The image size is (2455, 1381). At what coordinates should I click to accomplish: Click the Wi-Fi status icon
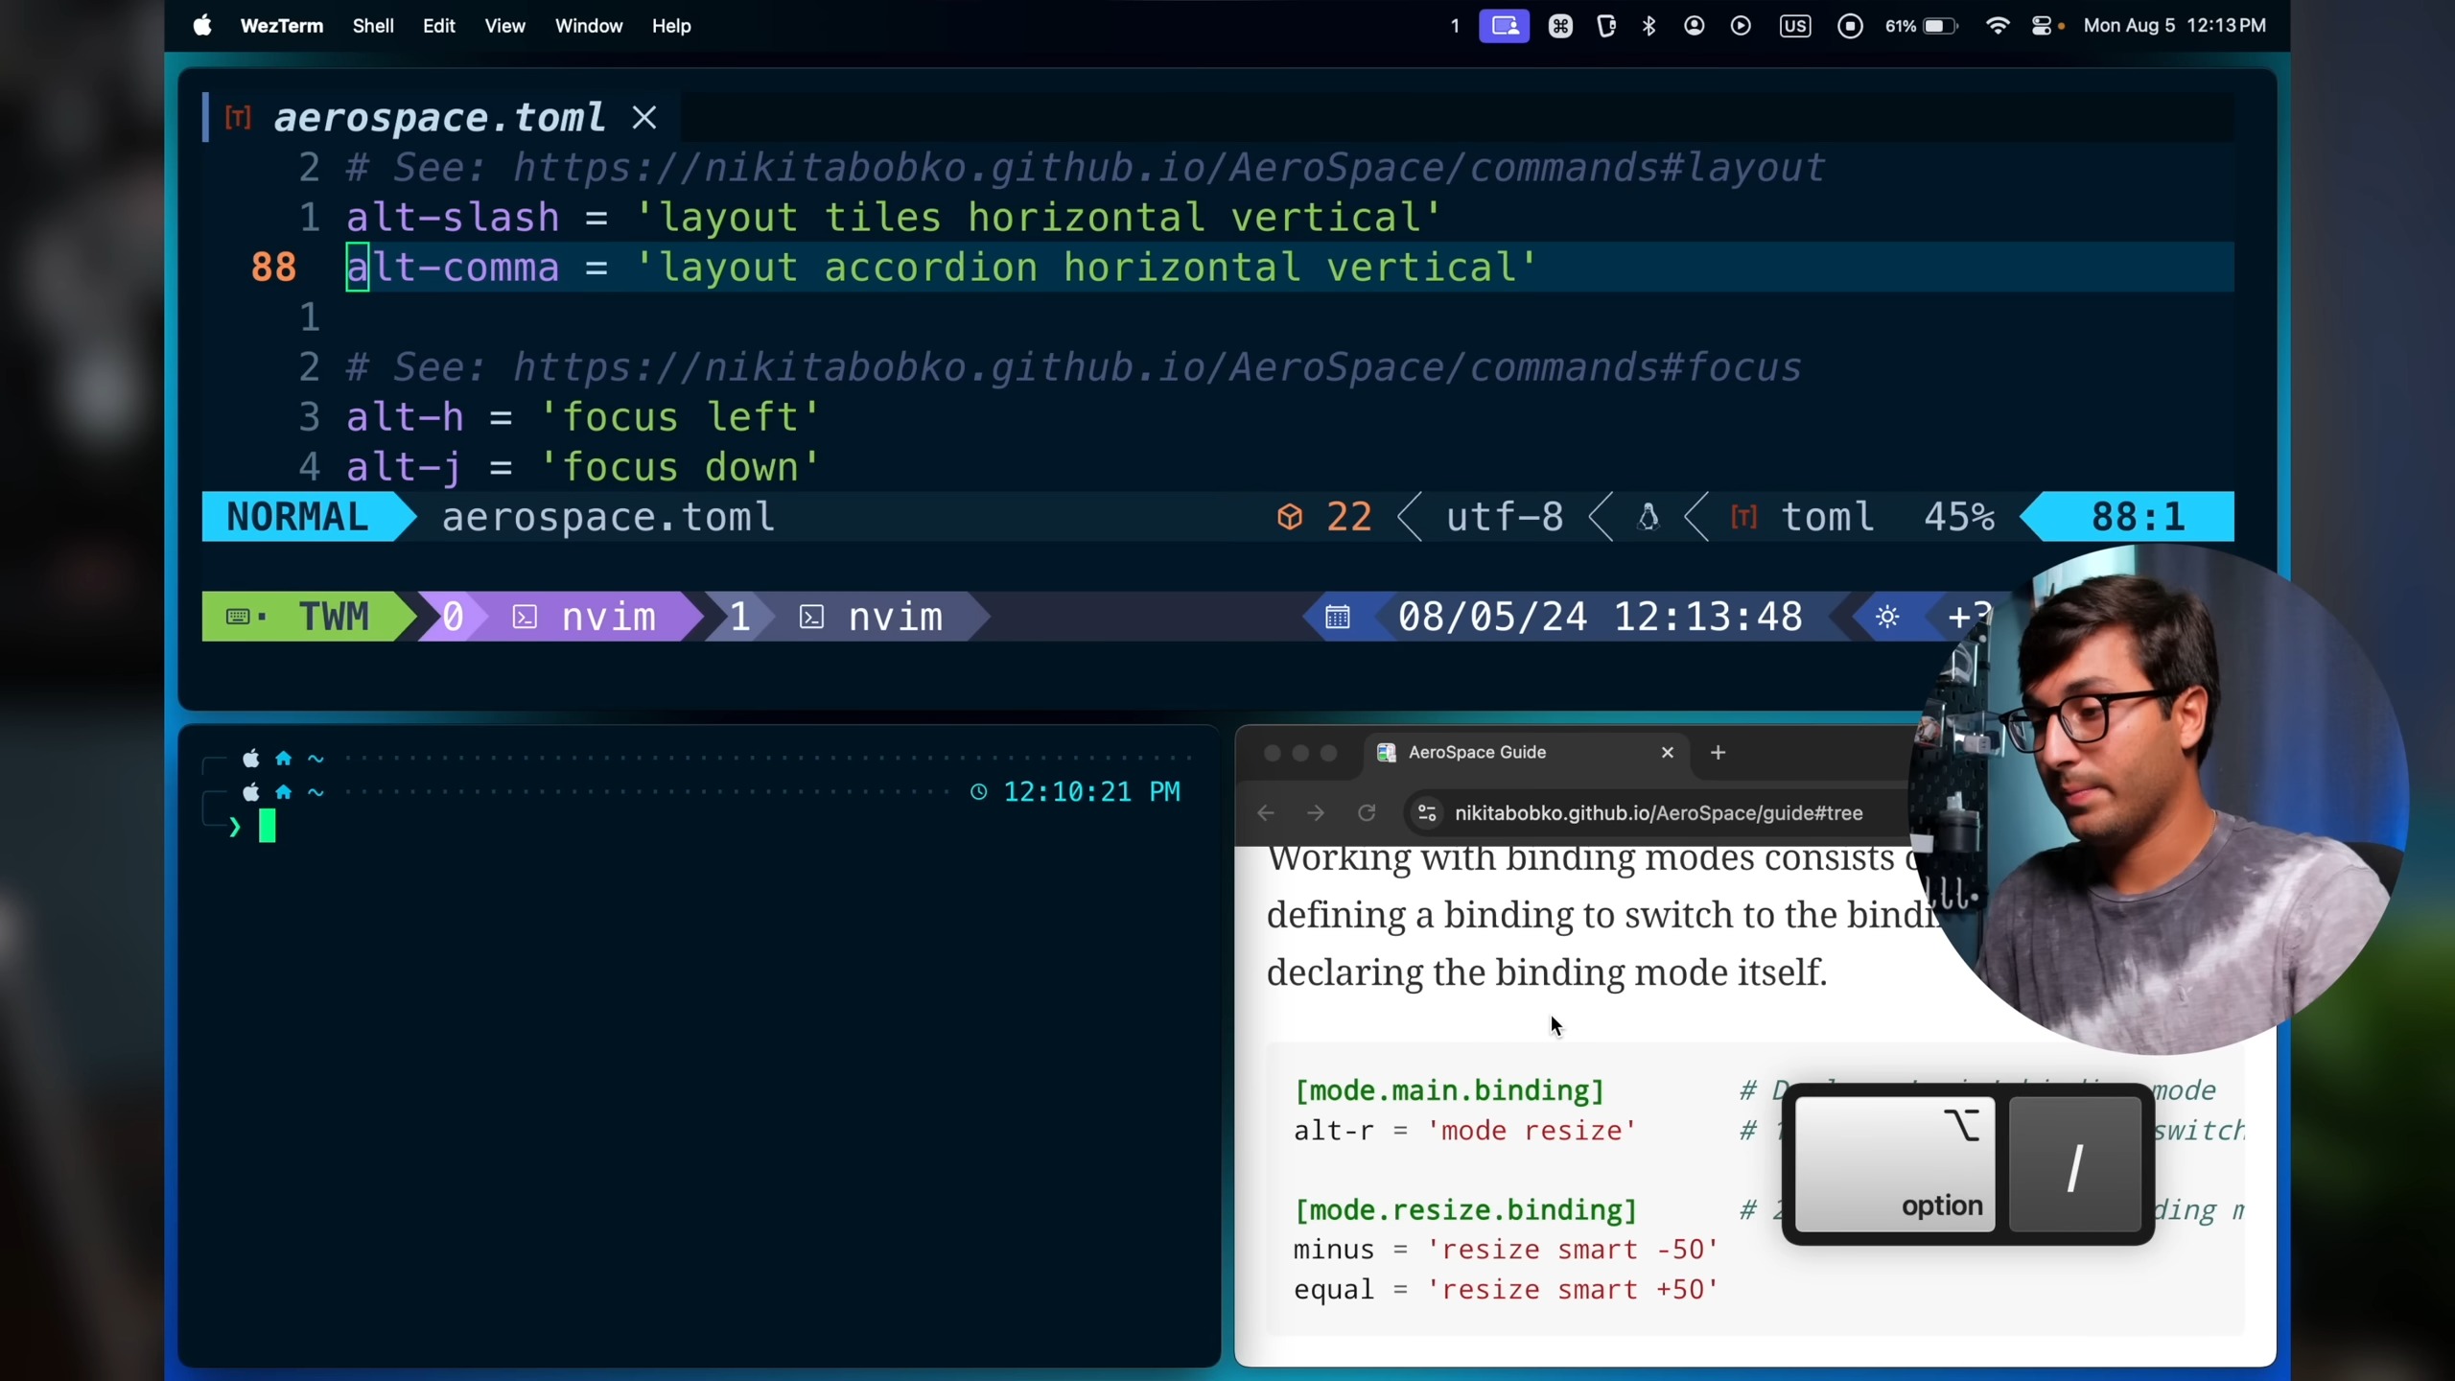click(1998, 26)
